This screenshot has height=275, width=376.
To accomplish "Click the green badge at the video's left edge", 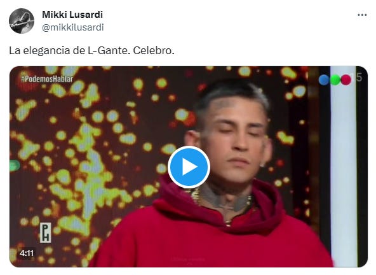I will 15,166.
